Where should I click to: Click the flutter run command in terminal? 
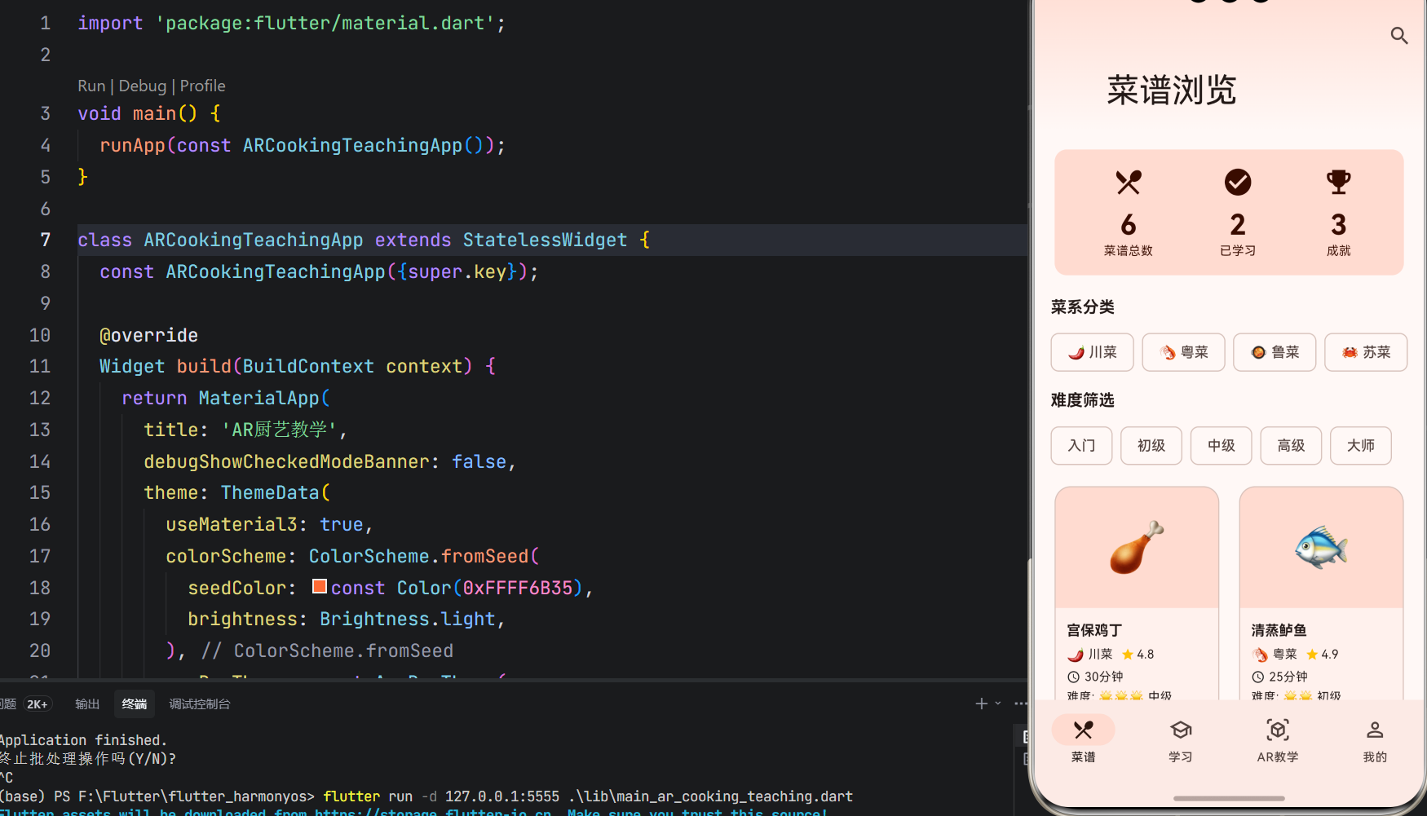(588, 796)
